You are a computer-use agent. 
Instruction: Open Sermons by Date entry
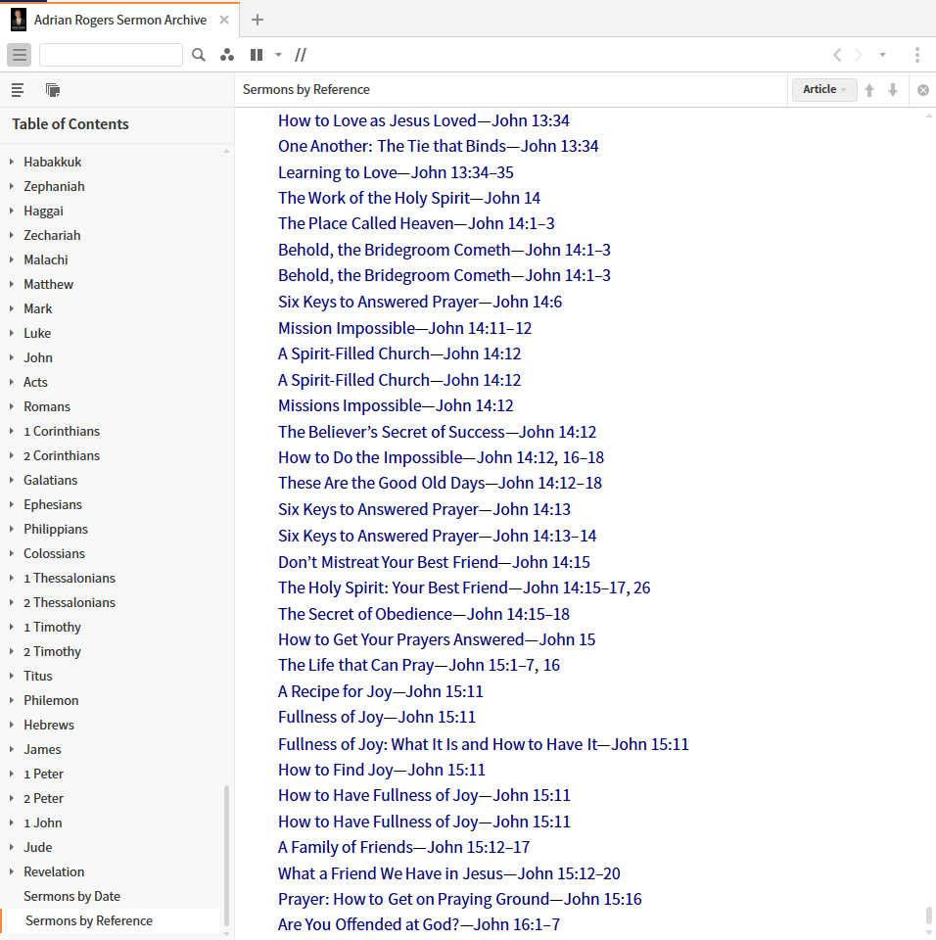coord(71,896)
